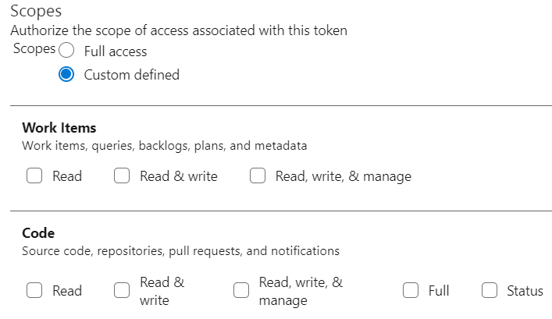Viewport: 552px width, 319px height.
Task: Check Read & write box for Code
Action: [x=122, y=291]
